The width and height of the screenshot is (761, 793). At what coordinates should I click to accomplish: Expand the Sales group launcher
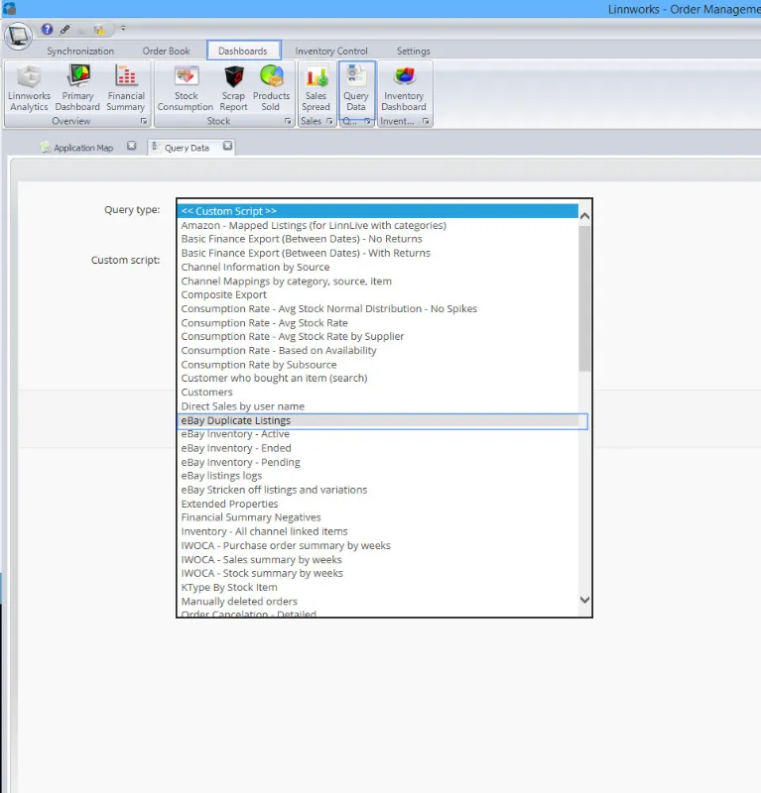coord(329,121)
